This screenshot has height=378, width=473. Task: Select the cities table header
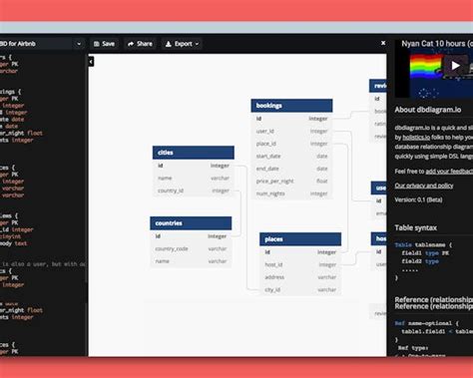[194, 153]
